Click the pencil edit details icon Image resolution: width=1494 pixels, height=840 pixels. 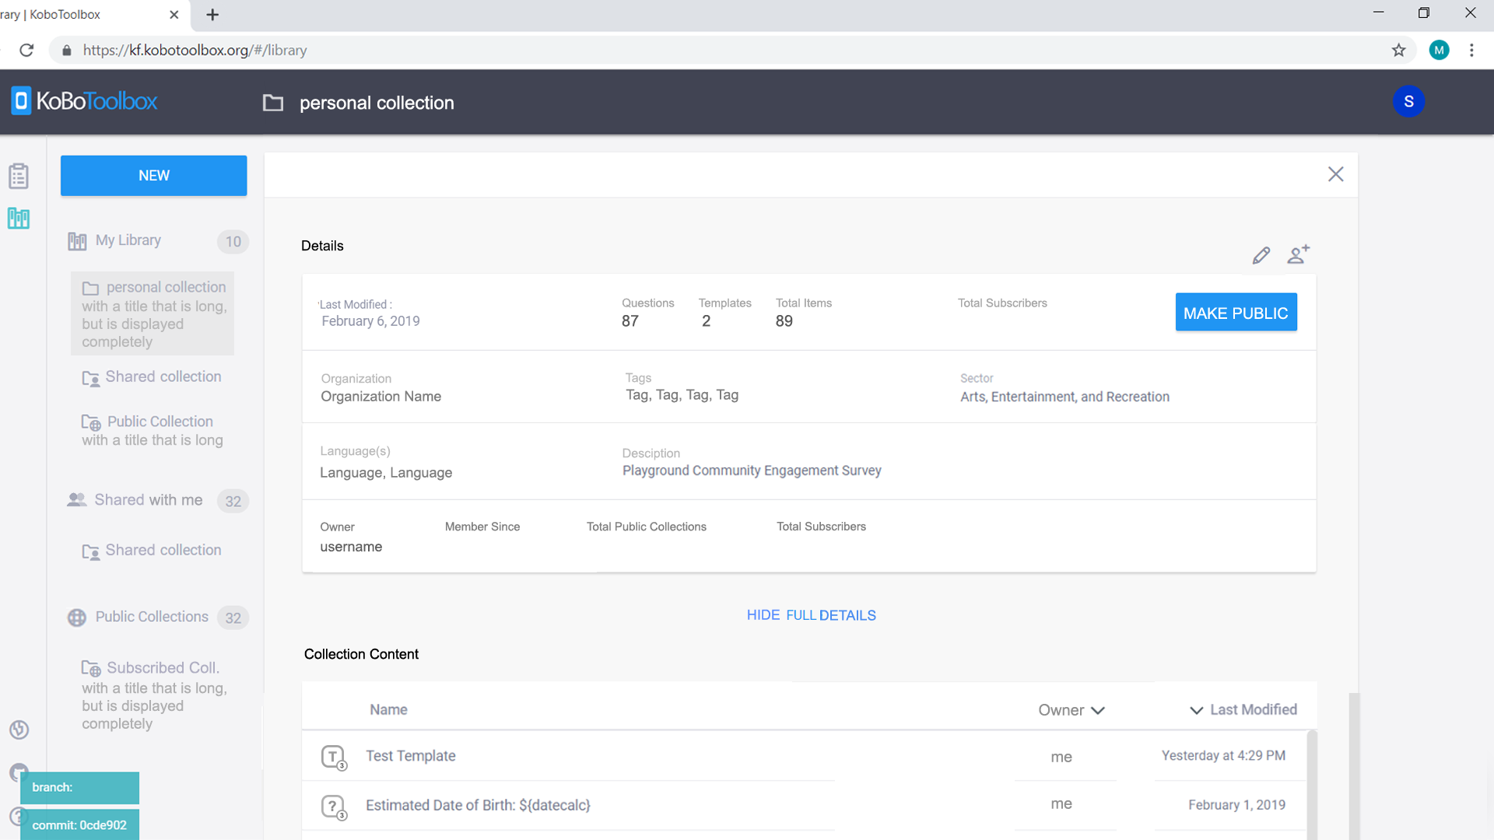click(x=1261, y=255)
